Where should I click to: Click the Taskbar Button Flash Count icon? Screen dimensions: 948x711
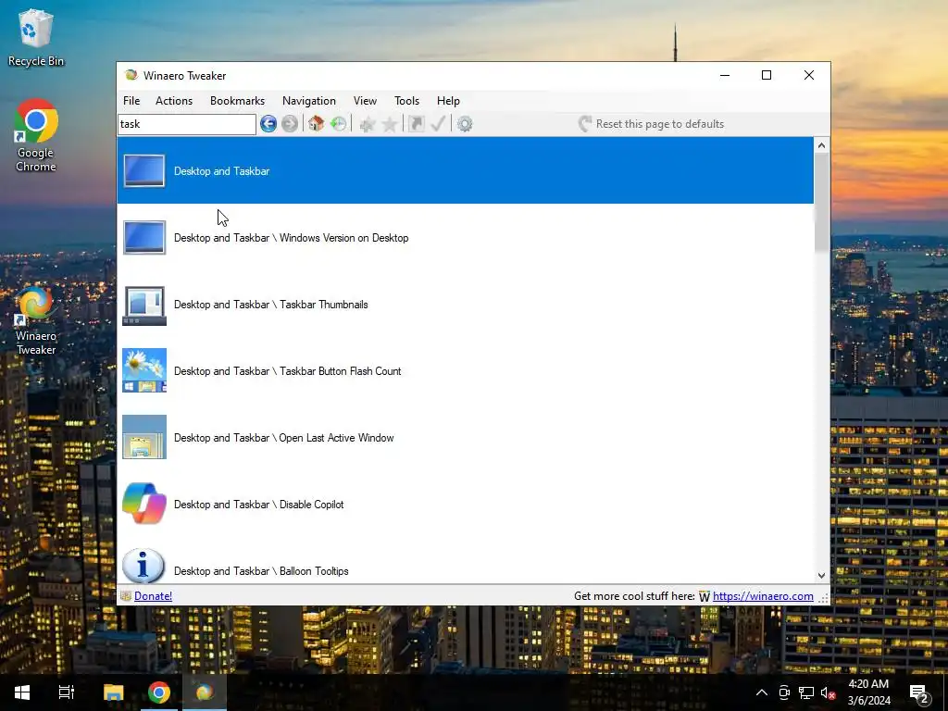143,370
